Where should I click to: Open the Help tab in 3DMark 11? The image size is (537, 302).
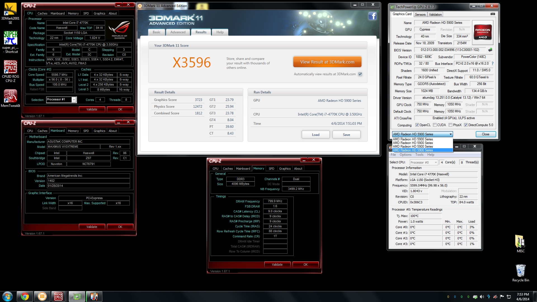pyautogui.click(x=220, y=32)
